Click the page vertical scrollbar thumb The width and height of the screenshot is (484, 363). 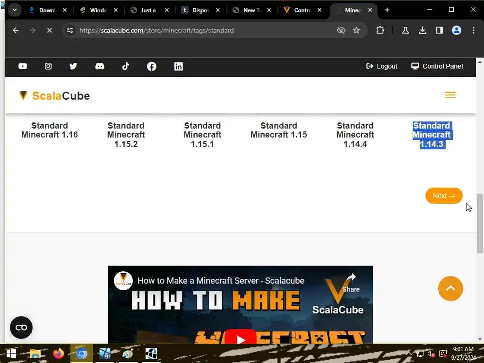(480, 224)
